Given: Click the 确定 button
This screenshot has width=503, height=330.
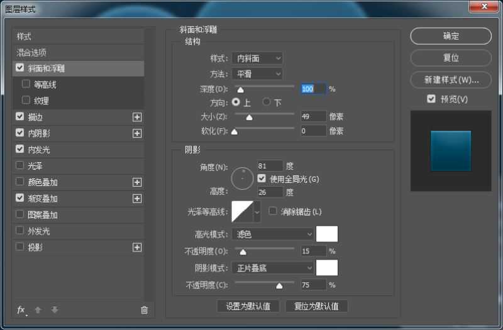Looking at the screenshot, I should (451, 36).
